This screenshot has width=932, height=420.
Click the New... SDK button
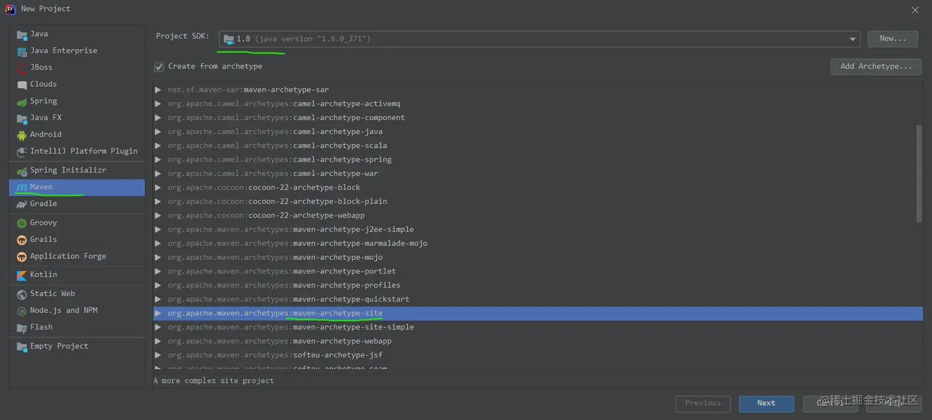893,39
